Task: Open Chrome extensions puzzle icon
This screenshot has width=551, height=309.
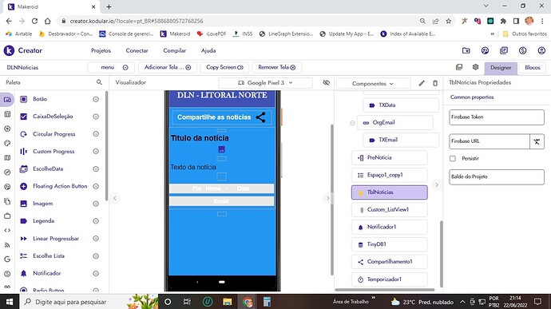Action: [503, 21]
